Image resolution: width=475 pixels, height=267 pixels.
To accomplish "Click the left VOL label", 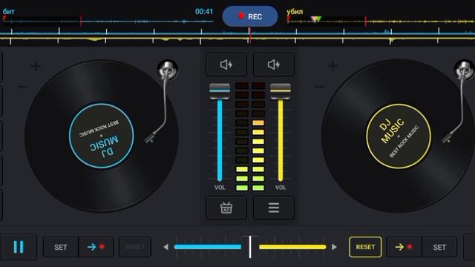I will (220, 188).
